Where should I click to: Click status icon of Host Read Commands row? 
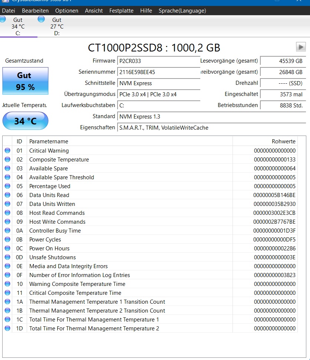point(7,213)
